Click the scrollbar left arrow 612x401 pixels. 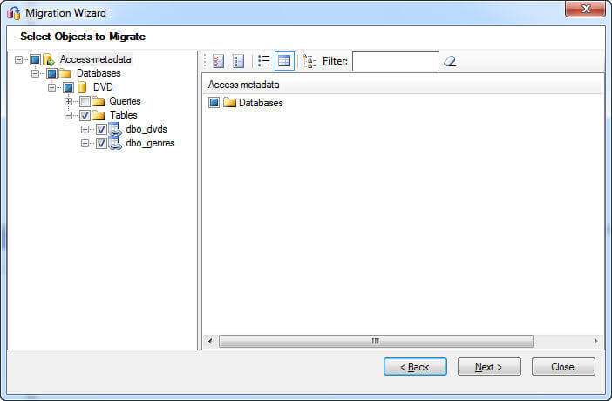click(x=210, y=341)
